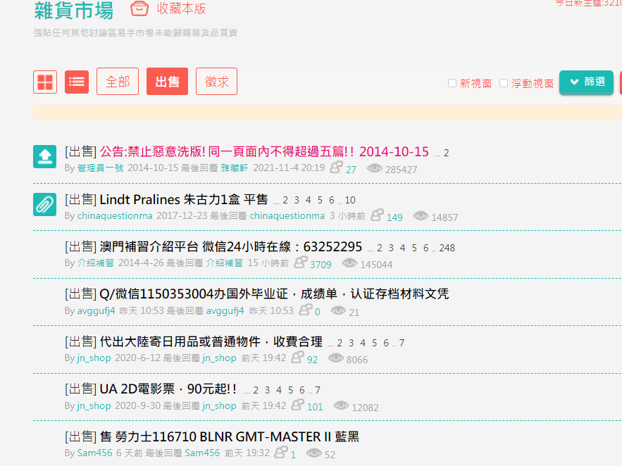Go to page 10 of Lindt thread
Screen dimensions: 622x466
click(350, 201)
